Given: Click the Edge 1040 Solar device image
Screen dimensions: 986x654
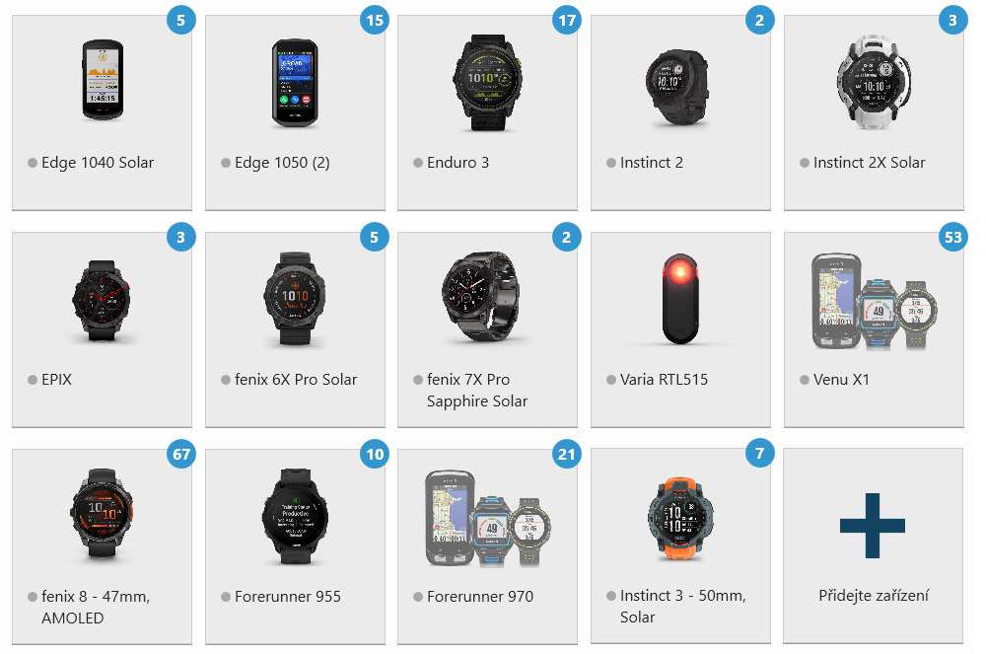Looking at the screenshot, I should point(103,80).
